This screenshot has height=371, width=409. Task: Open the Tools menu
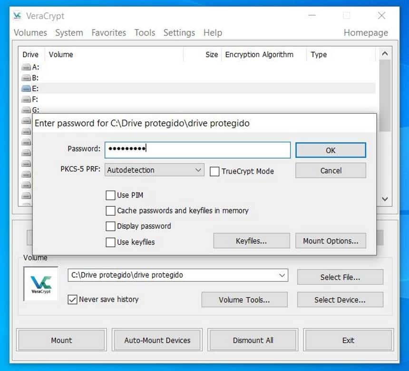click(x=145, y=33)
